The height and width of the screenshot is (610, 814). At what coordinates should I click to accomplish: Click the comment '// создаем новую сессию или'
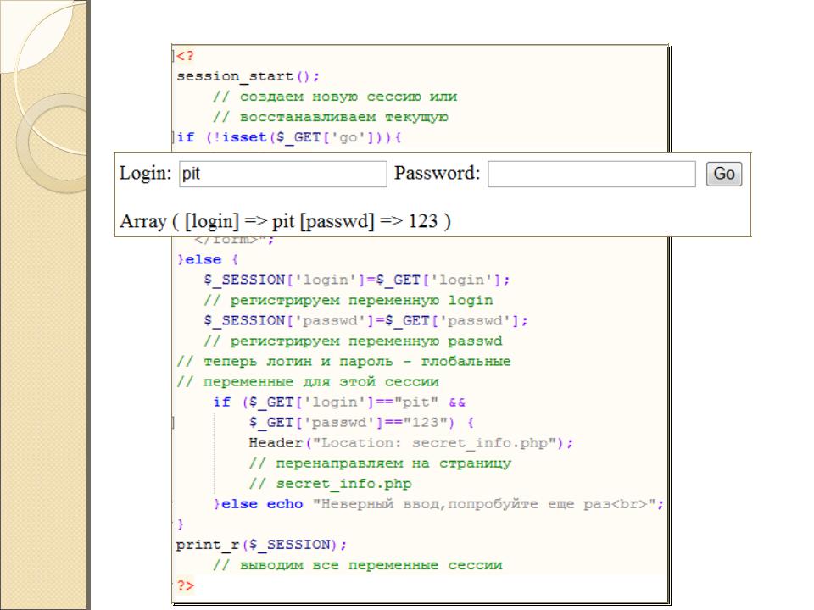point(335,97)
